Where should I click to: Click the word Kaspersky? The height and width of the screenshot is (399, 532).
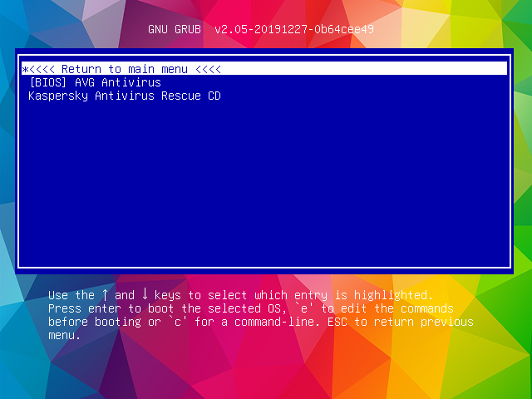pos(58,96)
